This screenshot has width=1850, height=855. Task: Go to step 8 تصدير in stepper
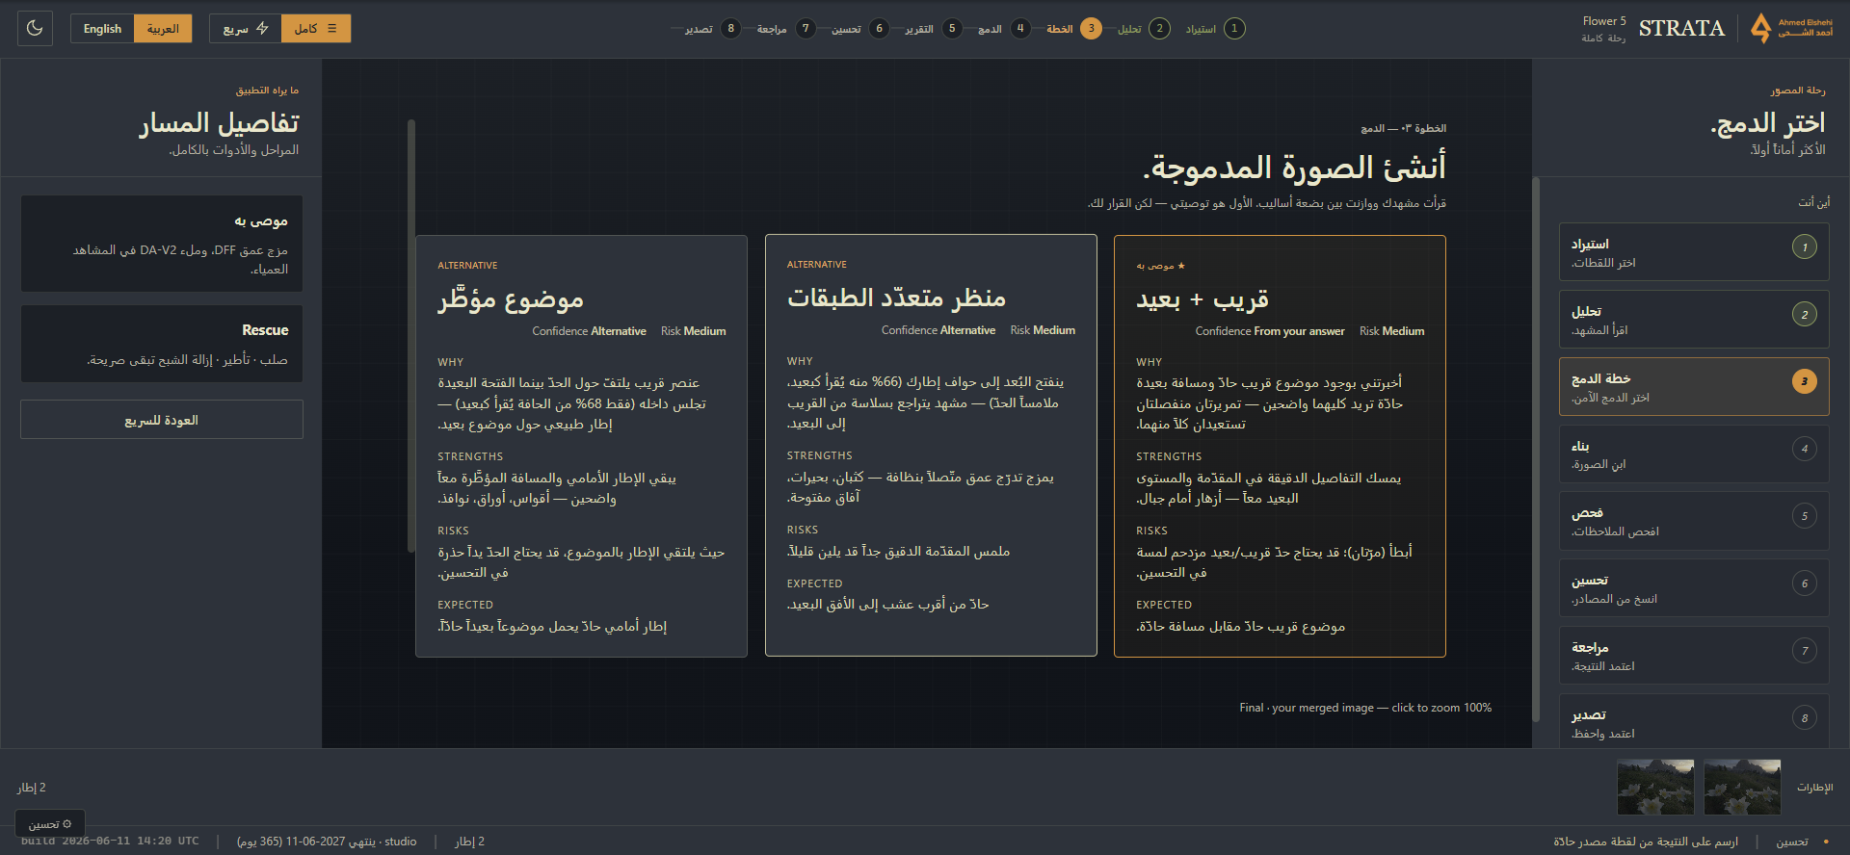[712, 28]
